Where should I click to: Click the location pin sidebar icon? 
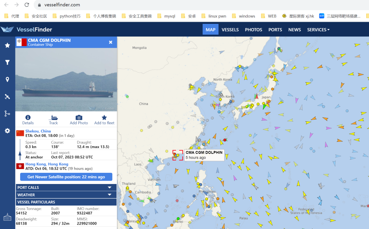[x=8, y=79]
